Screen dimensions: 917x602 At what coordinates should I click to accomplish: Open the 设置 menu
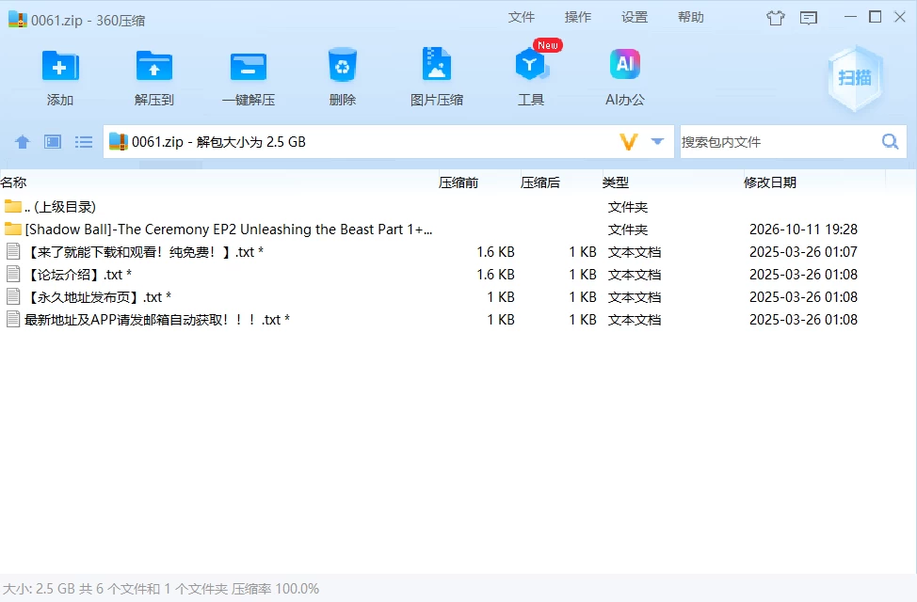tap(635, 17)
